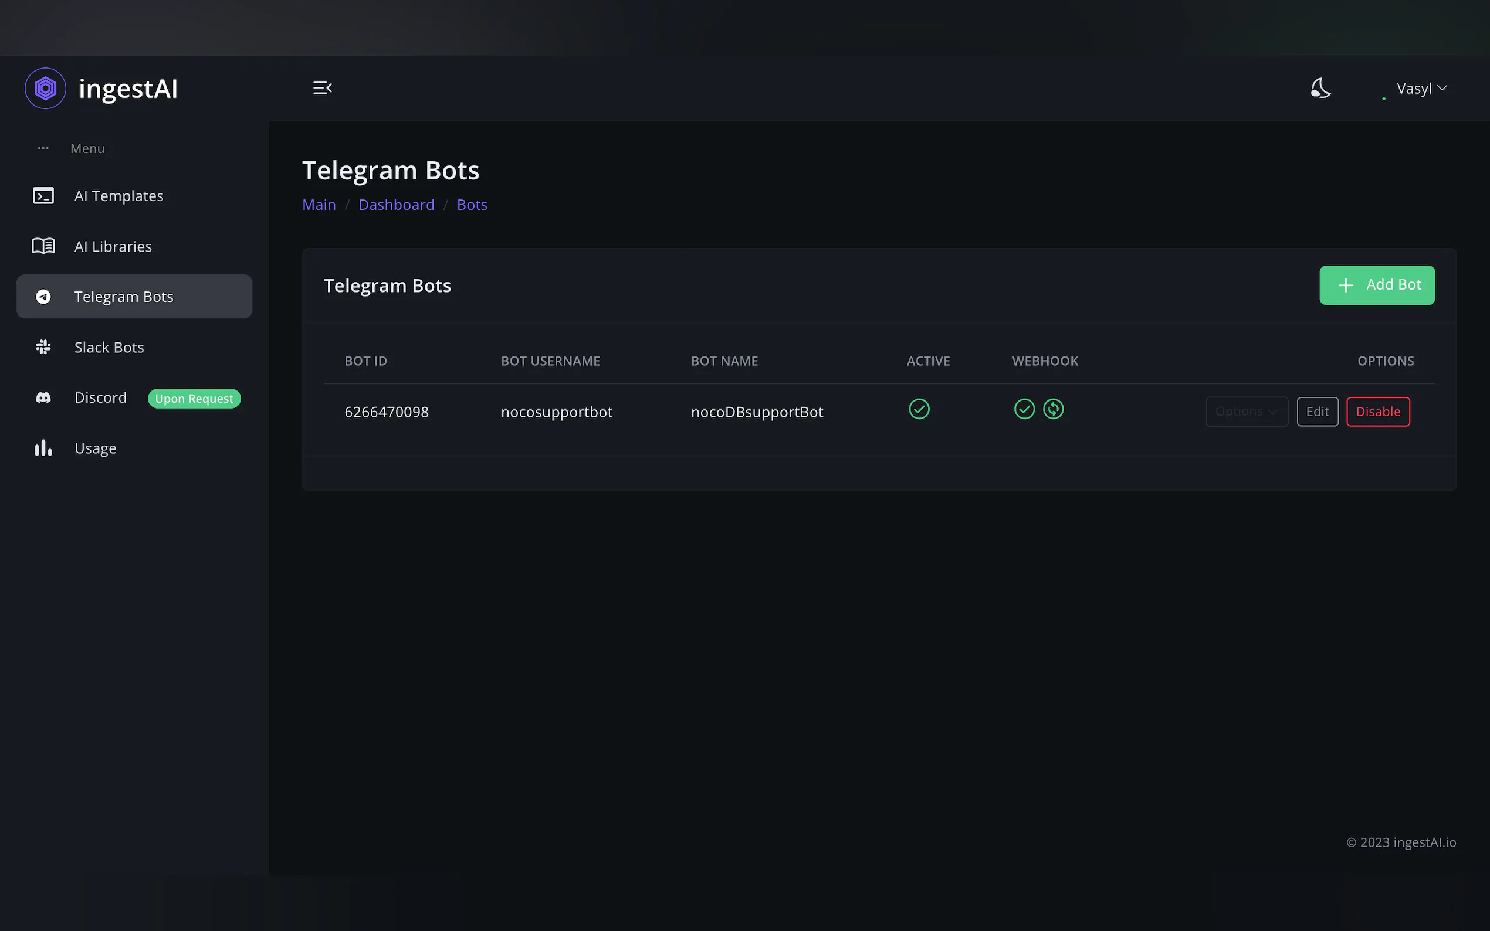Click the AI Libraries book icon
The width and height of the screenshot is (1490, 931).
43,246
